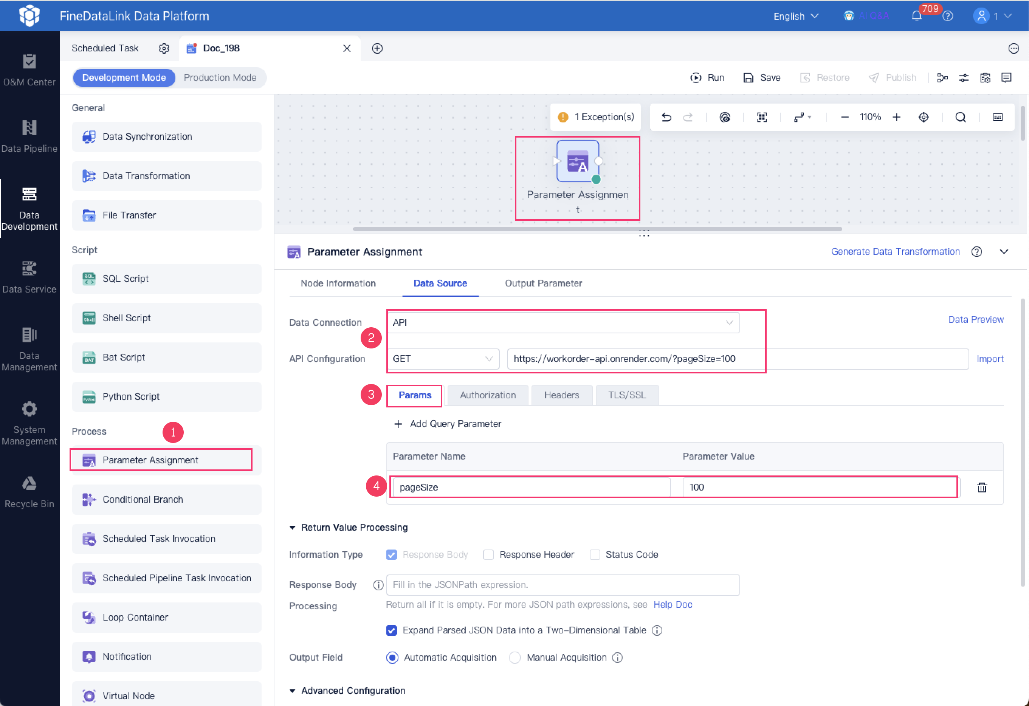Collapse the Return Value Processing section
1029x706 pixels.
[x=293, y=527]
